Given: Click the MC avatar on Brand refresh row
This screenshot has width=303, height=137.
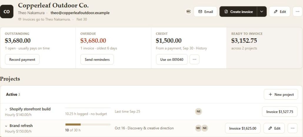Looking at the screenshot, I should pos(199,128).
